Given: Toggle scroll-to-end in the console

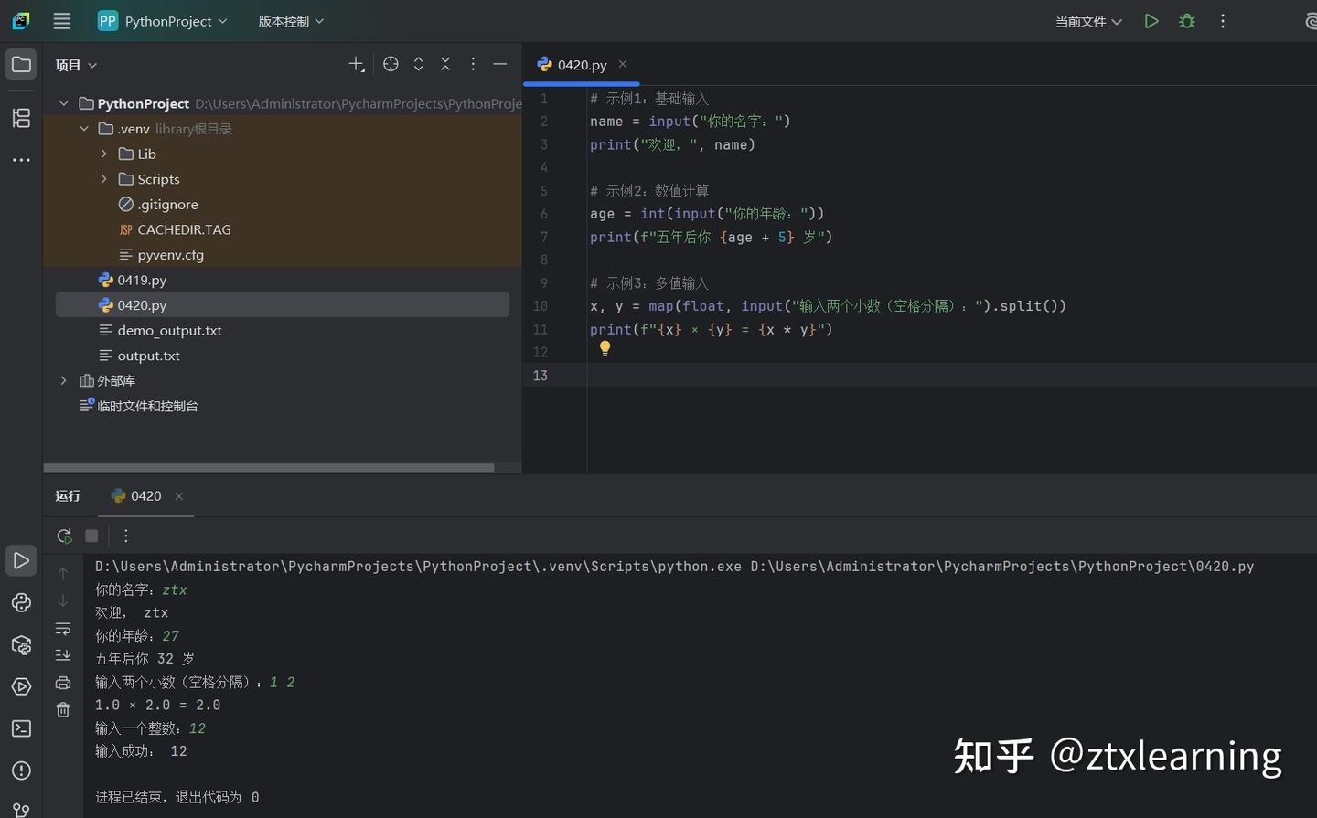Looking at the screenshot, I should (x=63, y=655).
